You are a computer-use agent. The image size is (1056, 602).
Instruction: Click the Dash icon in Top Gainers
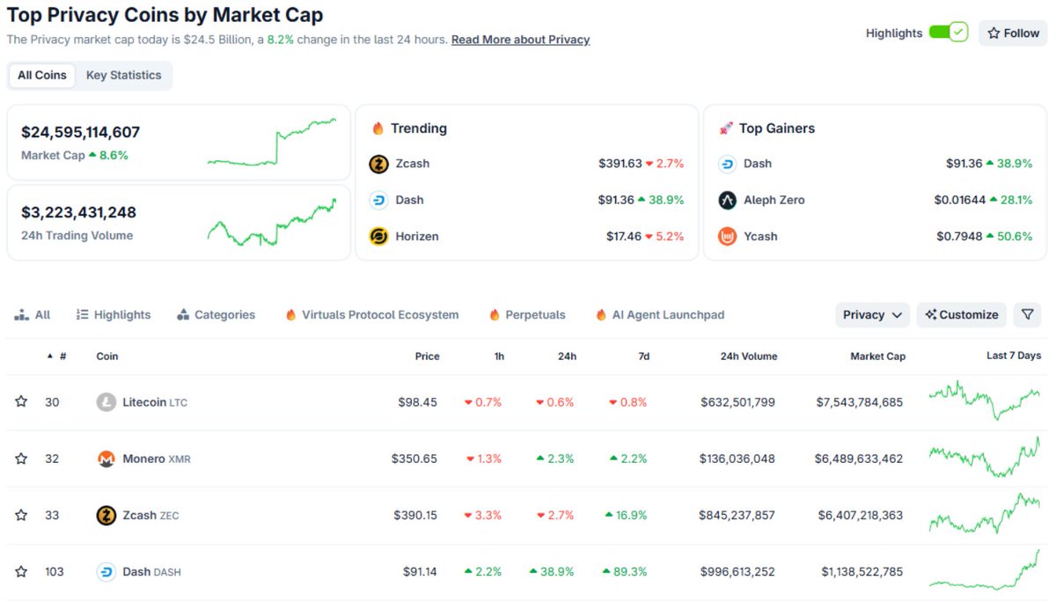point(727,164)
